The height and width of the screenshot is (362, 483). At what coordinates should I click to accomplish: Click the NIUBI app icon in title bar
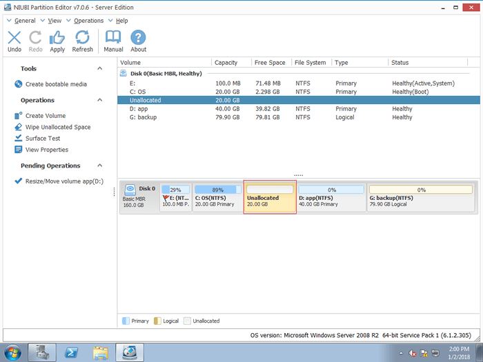coord(8,7)
